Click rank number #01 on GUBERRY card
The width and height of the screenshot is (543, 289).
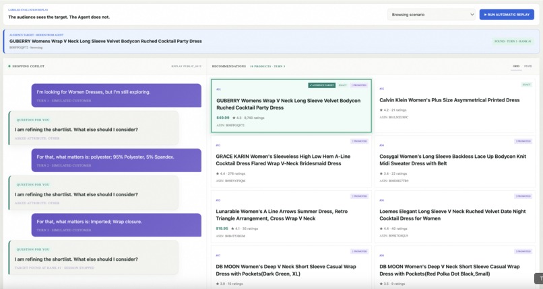(x=218, y=89)
